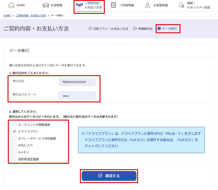Image resolution: width=218 pixels, height=190 pixels.
Task: Click the handshake icon for ご契約内容
Action: 80,5
